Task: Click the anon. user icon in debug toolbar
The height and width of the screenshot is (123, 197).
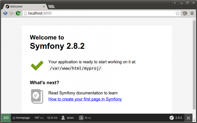Action: (63, 118)
